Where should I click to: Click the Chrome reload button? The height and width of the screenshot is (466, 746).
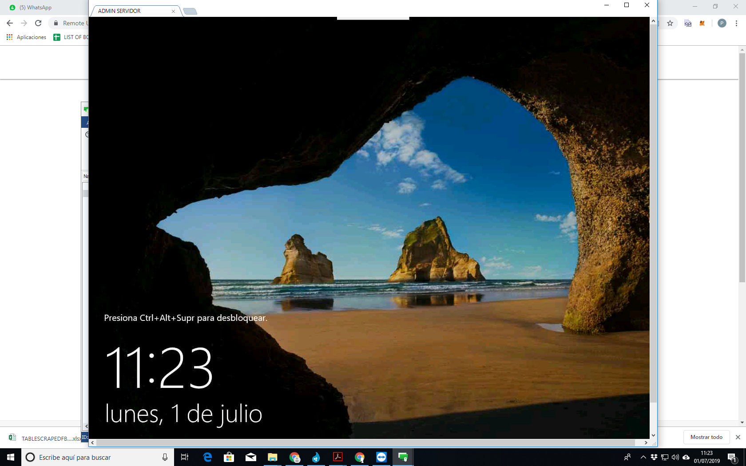(38, 23)
